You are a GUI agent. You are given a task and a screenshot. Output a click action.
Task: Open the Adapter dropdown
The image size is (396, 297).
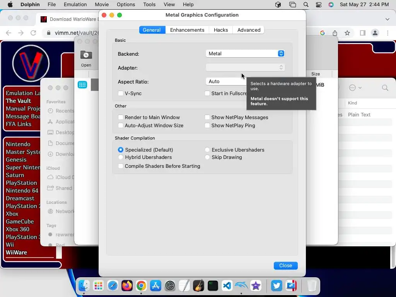tap(245, 67)
